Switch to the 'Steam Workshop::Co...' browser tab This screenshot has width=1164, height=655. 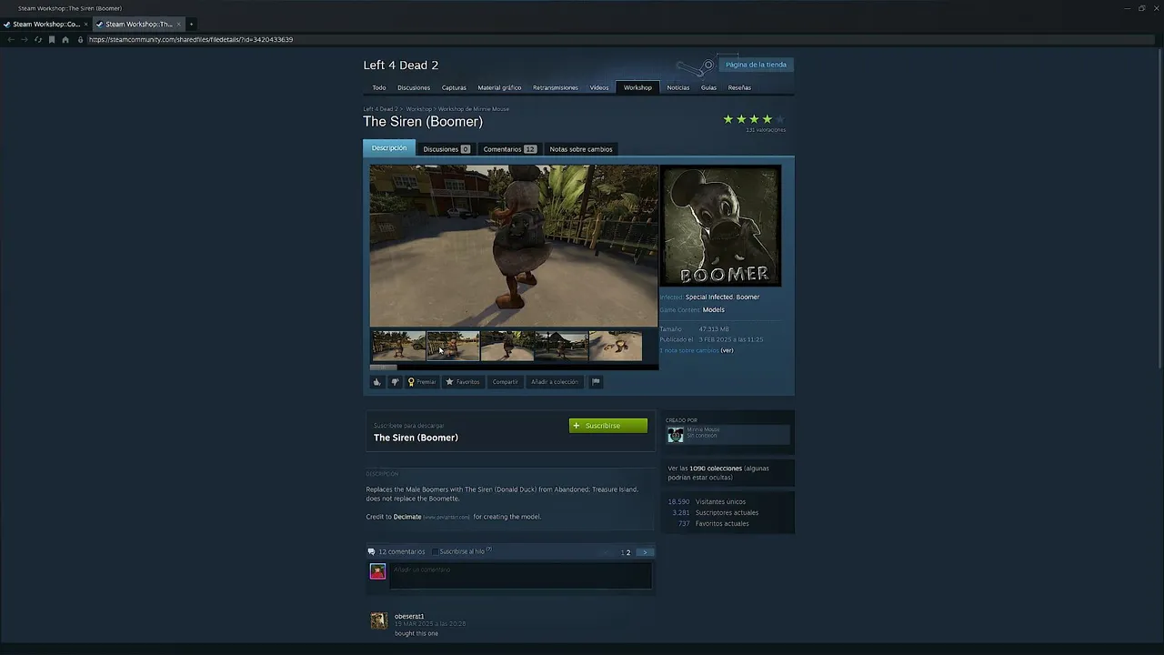click(x=45, y=24)
